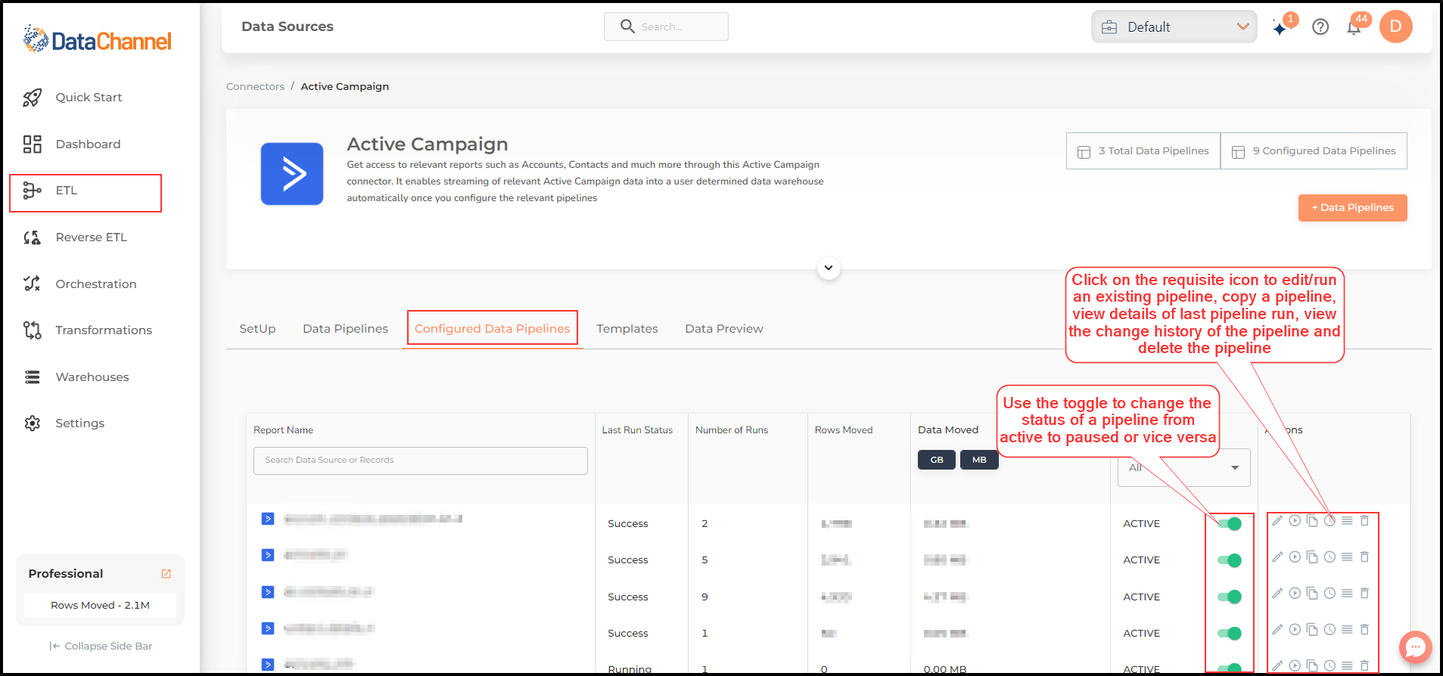The width and height of the screenshot is (1443, 676).
Task: Go to Connectors breadcrumb link
Action: (255, 87)
